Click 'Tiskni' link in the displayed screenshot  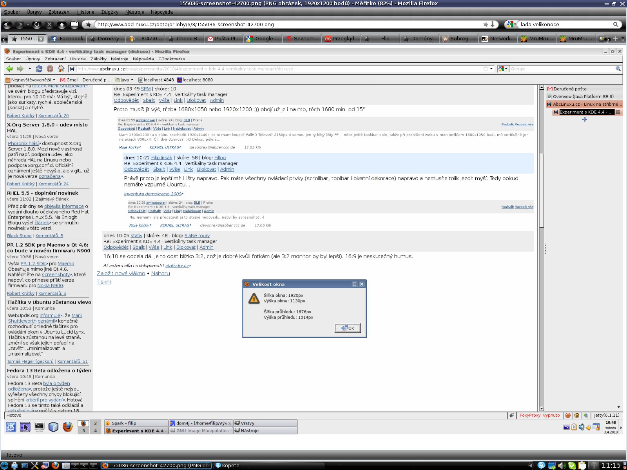104,282
